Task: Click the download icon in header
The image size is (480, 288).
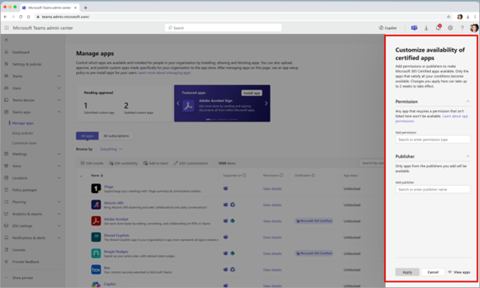Action: pyautogui.click(x=426, y=28)
